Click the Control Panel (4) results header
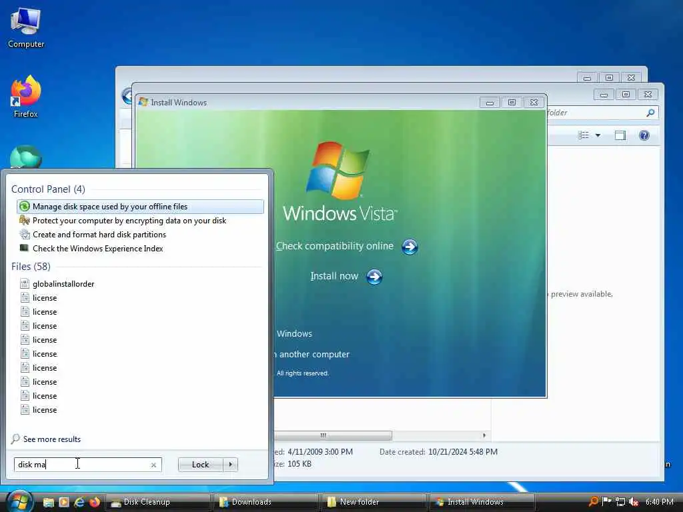 (x=48, y=189)
